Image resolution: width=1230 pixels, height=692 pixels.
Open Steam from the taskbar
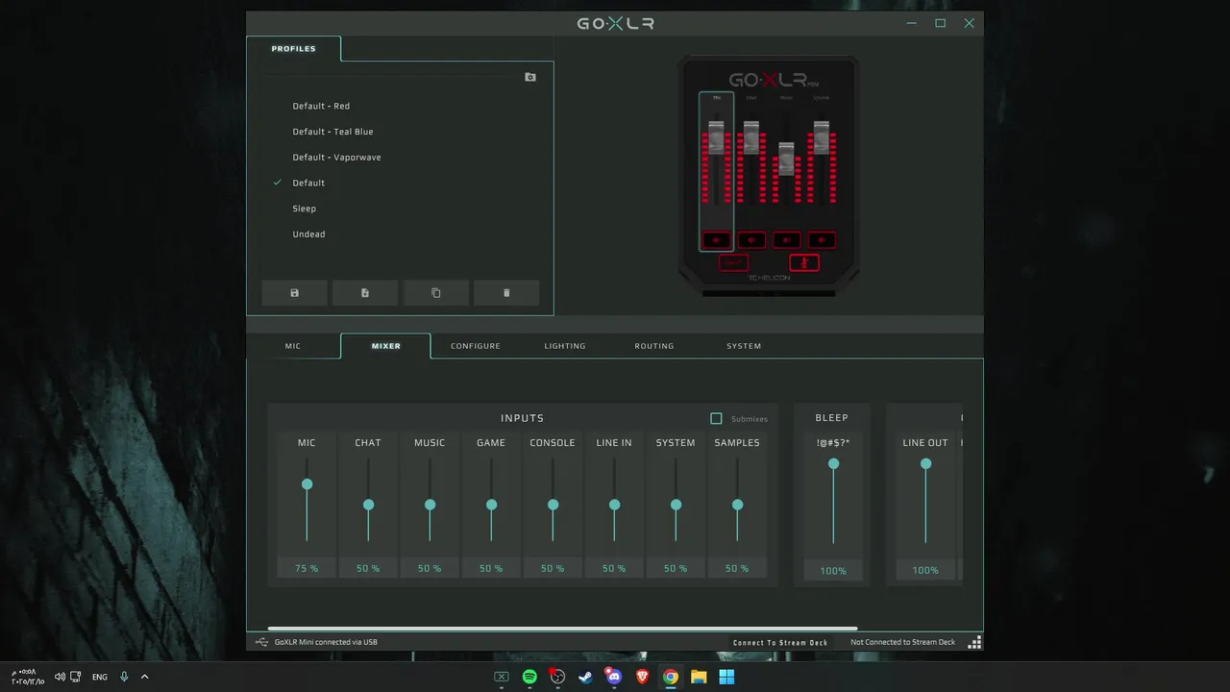click(585, 677)
